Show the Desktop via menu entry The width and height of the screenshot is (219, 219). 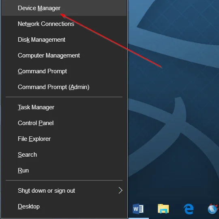pyautogui.click(x=64, y=206)
